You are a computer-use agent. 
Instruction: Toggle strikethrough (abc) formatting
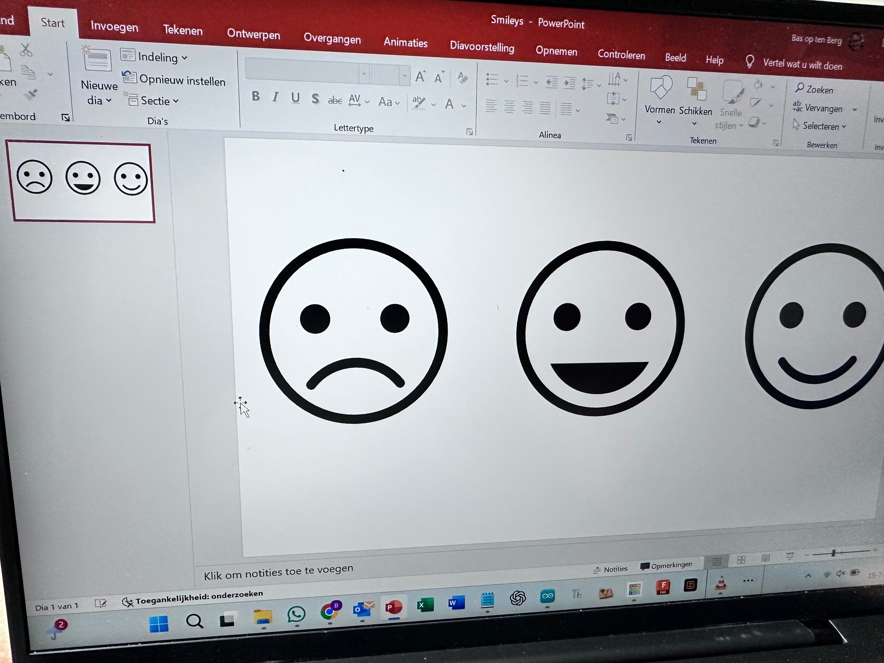(335, 100)
